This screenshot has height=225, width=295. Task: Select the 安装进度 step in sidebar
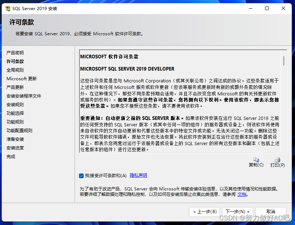click(x=15, y=148)
